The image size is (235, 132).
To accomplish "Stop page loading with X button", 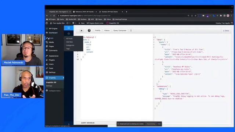I will click(x=54, y=15).
